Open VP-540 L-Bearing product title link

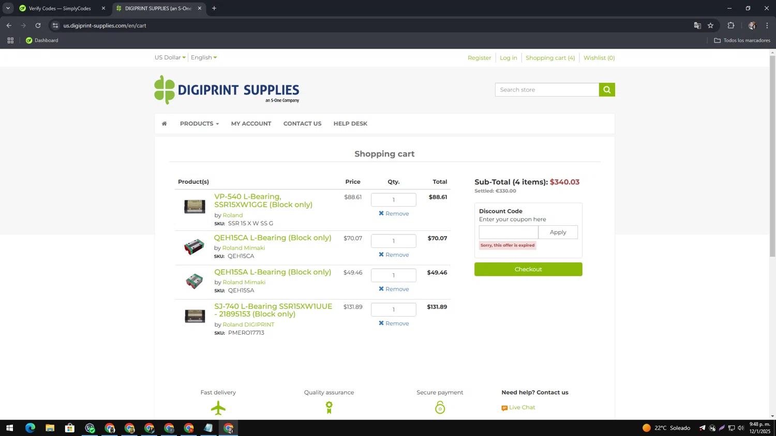click(x=263, y=200)
